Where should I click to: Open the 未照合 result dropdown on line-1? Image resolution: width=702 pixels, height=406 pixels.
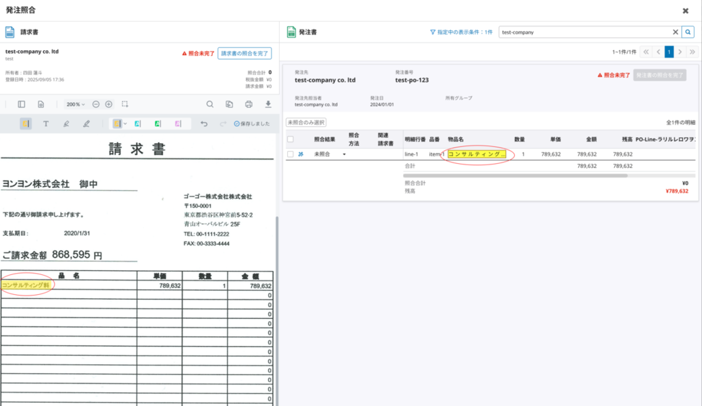(344, 154)
